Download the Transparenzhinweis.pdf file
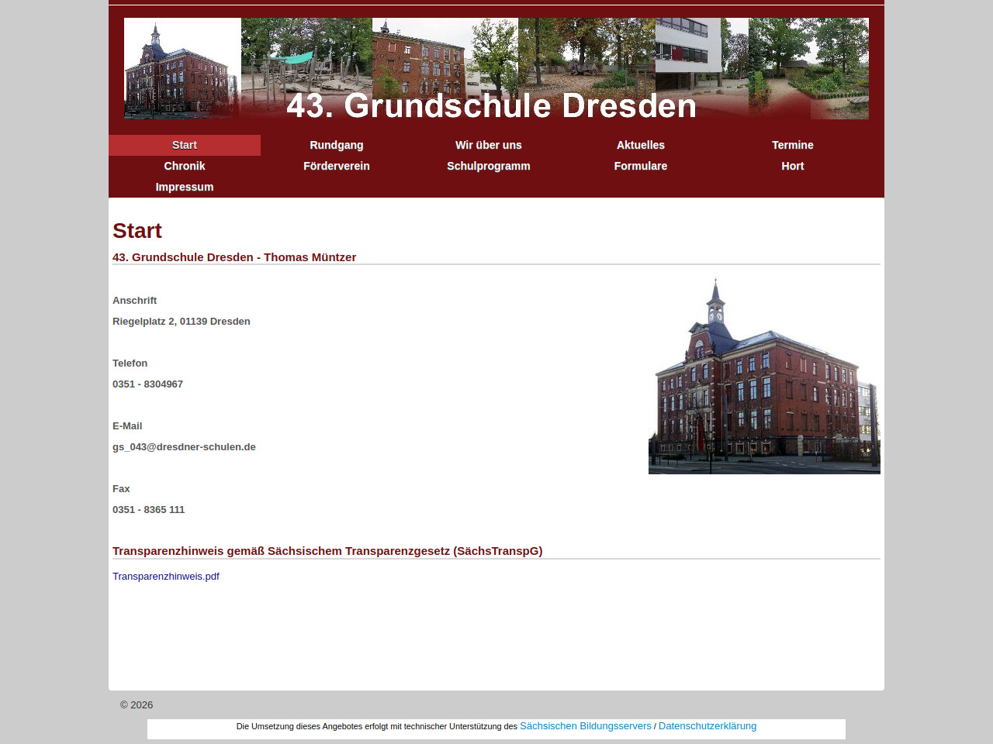 [166, 577]
